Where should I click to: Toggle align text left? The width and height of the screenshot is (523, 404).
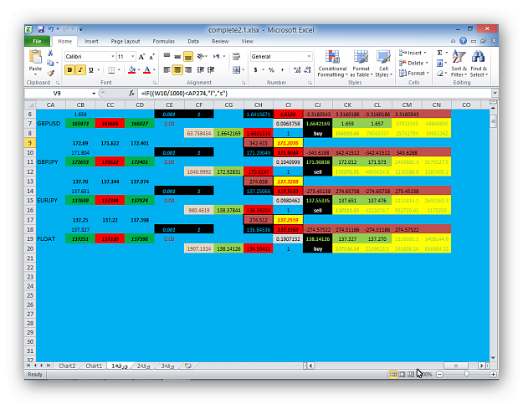point(167,69)
